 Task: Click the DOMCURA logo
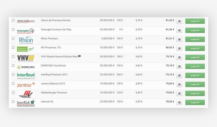(x=26, y=67)
